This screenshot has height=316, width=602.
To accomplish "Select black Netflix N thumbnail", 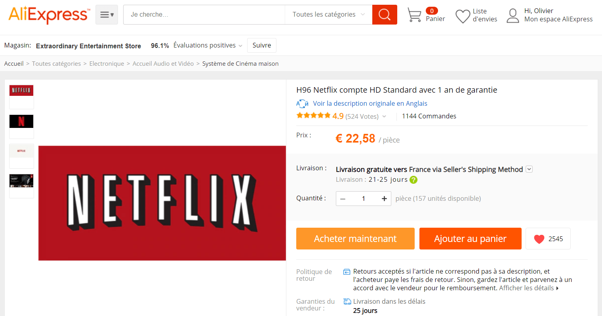I will point(21,126).
